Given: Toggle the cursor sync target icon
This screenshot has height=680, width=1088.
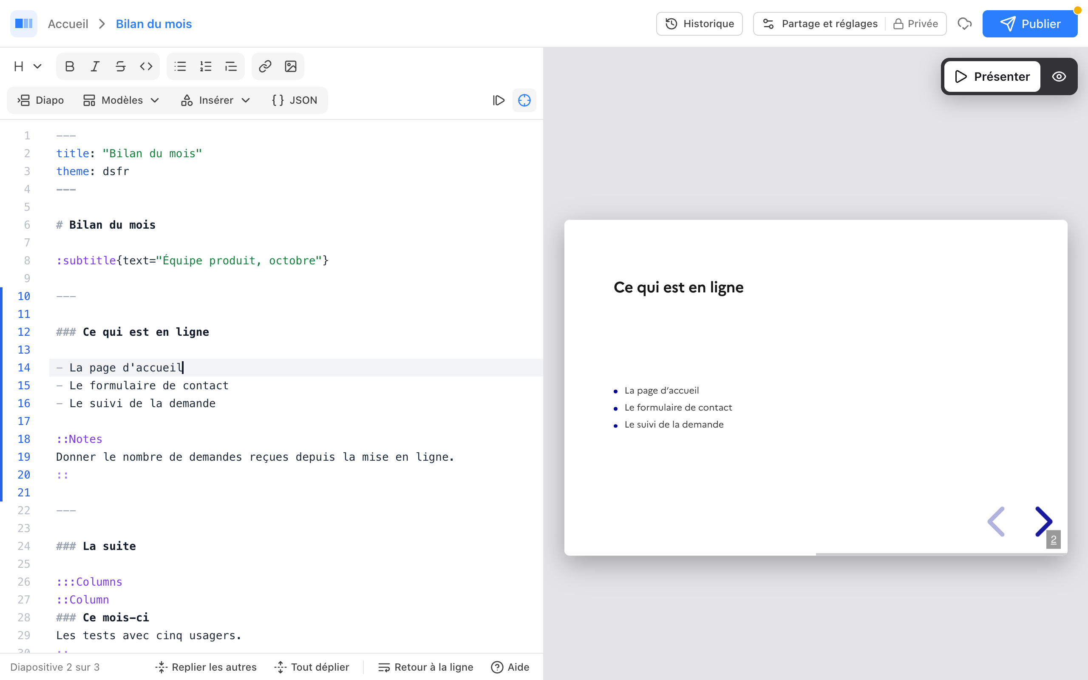Looking at the screenshot, I should coord(524,100).
